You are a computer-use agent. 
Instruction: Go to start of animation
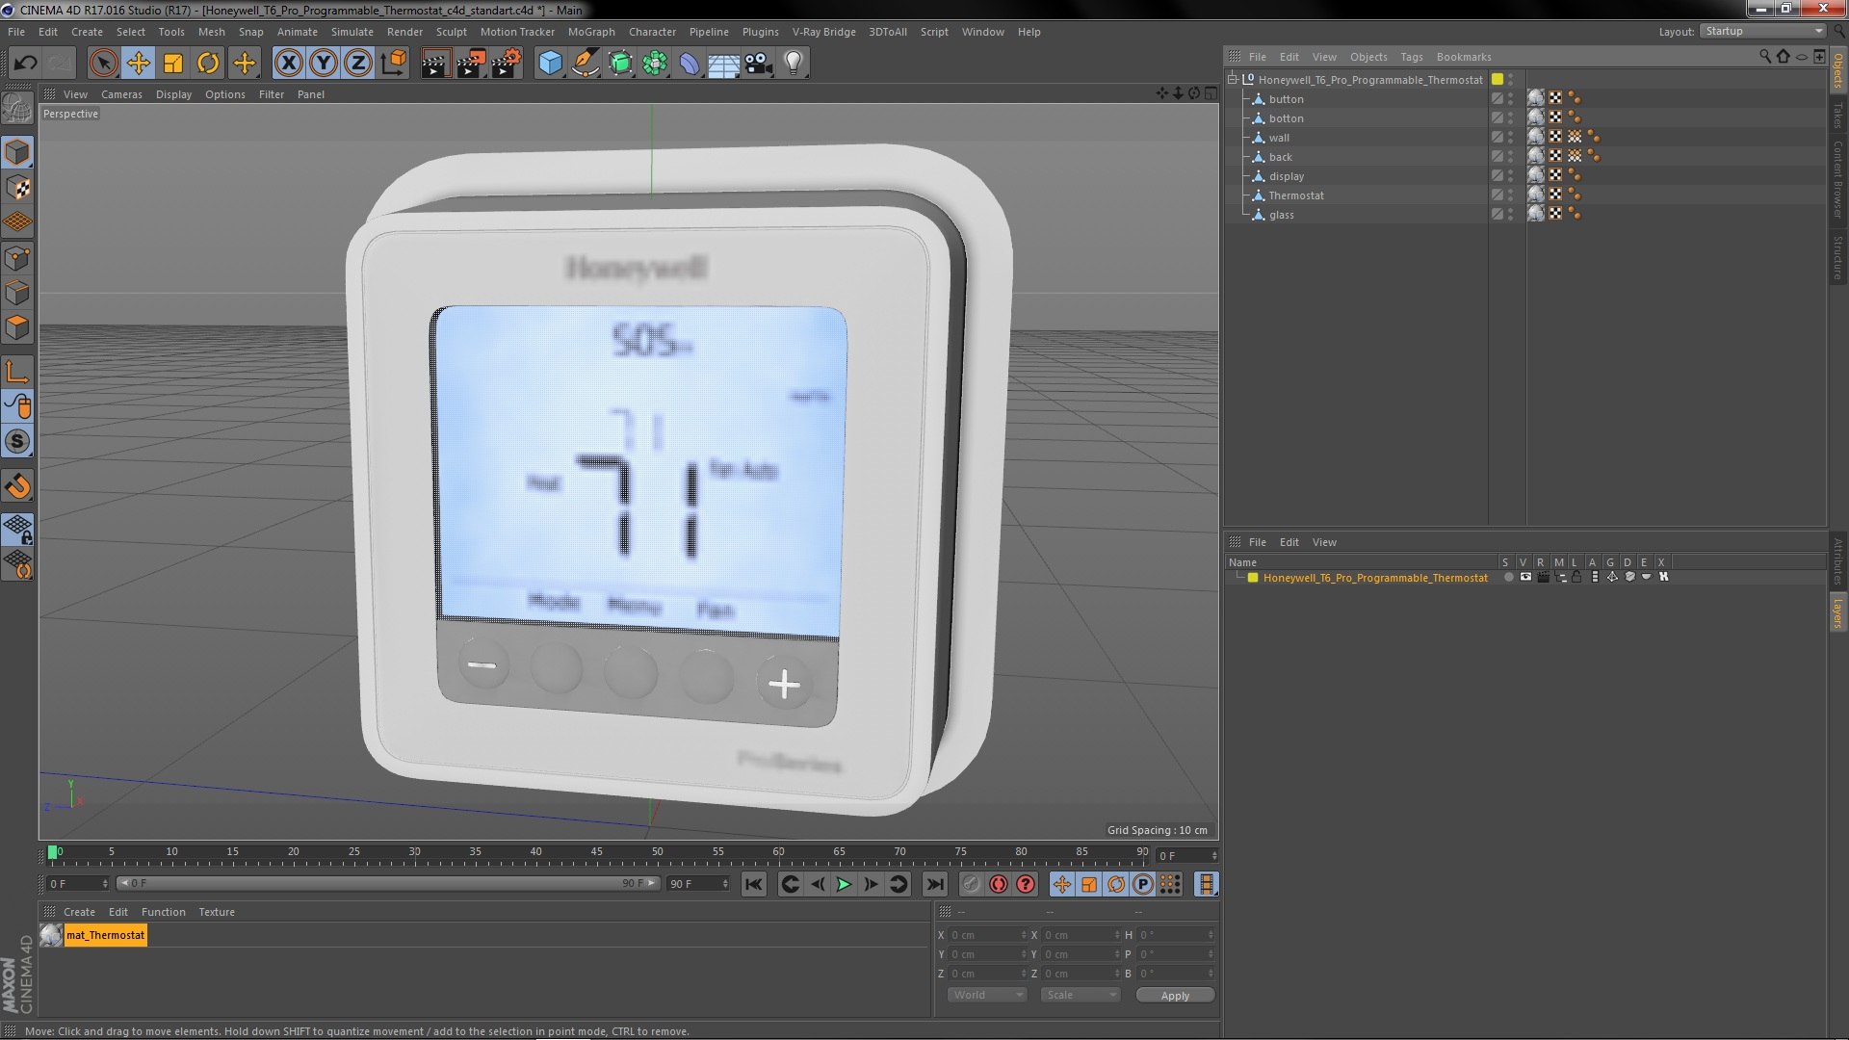point(754,884)
